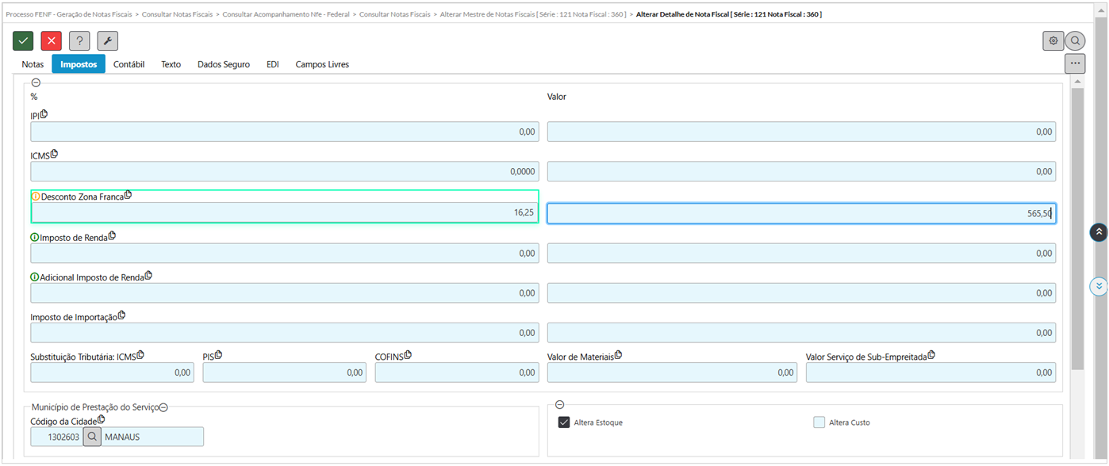The image size is (1109, 466).
Task: Click the wrench tools button
Action: point(108,41)
